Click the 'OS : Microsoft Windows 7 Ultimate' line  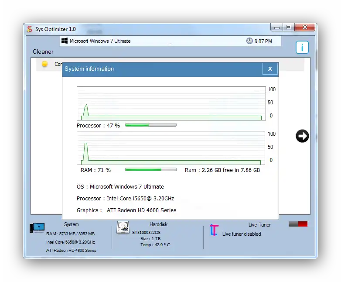tap(120, 187)
